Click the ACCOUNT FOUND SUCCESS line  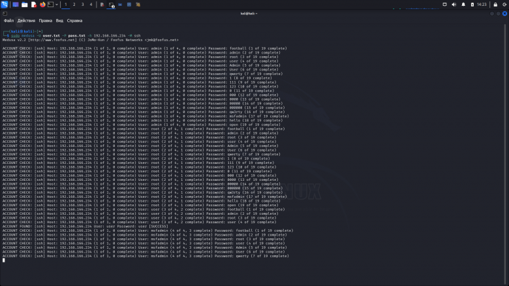[85, 226]
